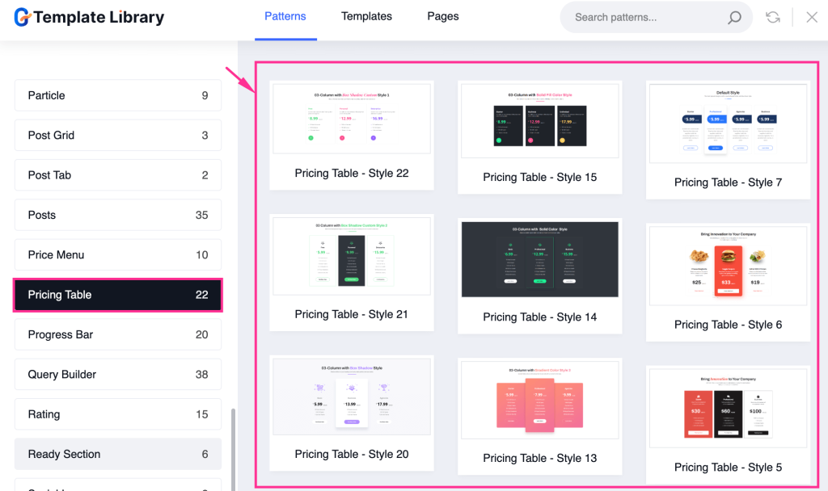Click the 'Pricing Table - Style 15' caption
This screenshot has height=491, width=828.
point(539,177)
